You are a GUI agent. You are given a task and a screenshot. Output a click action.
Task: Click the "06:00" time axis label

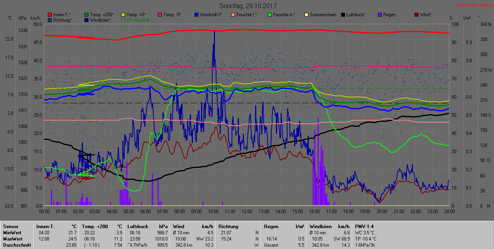click(x=145, y=211)
